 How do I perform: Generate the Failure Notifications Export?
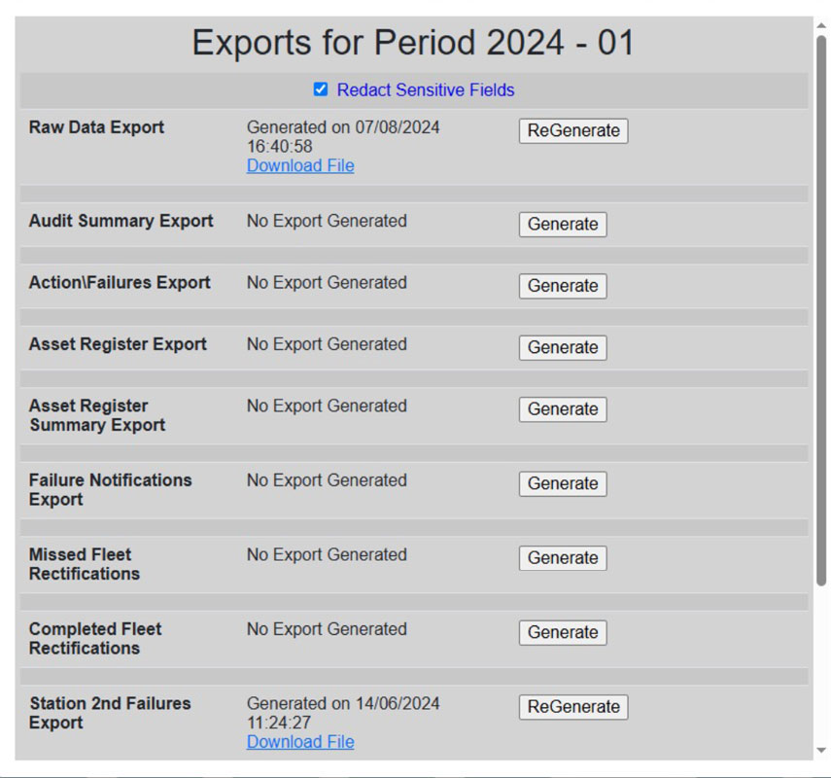[x=563, y=483]
